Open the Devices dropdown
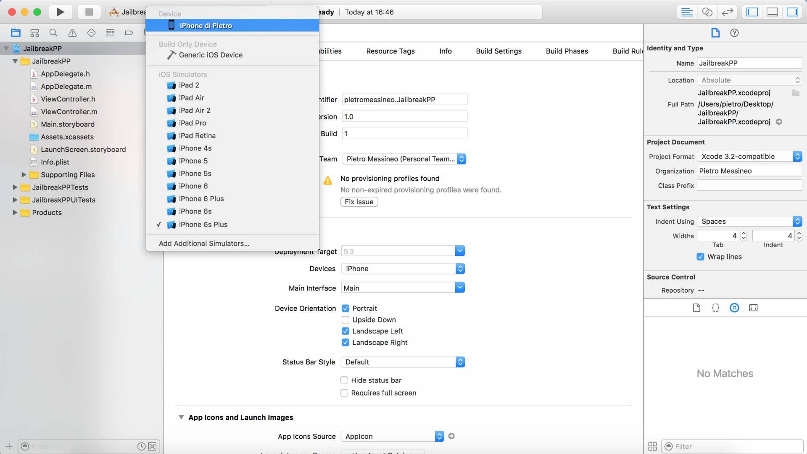This screenshot has height=454, width=807. pyautogui.click(x=403, y=269)
